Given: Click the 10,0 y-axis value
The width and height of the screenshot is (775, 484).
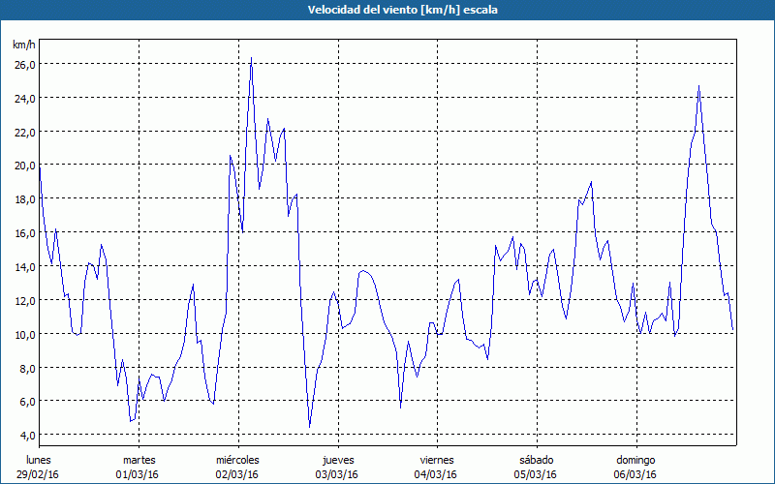Looking at the screenshot, I should coord(24,334).
